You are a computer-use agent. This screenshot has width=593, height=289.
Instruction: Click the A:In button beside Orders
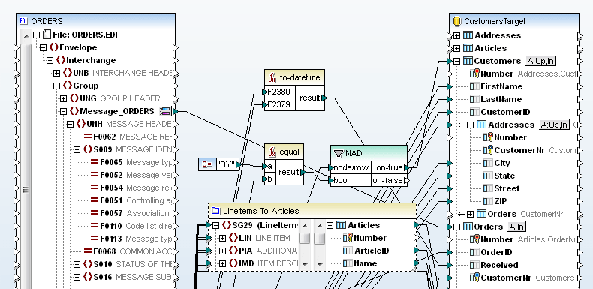(516, 227)
